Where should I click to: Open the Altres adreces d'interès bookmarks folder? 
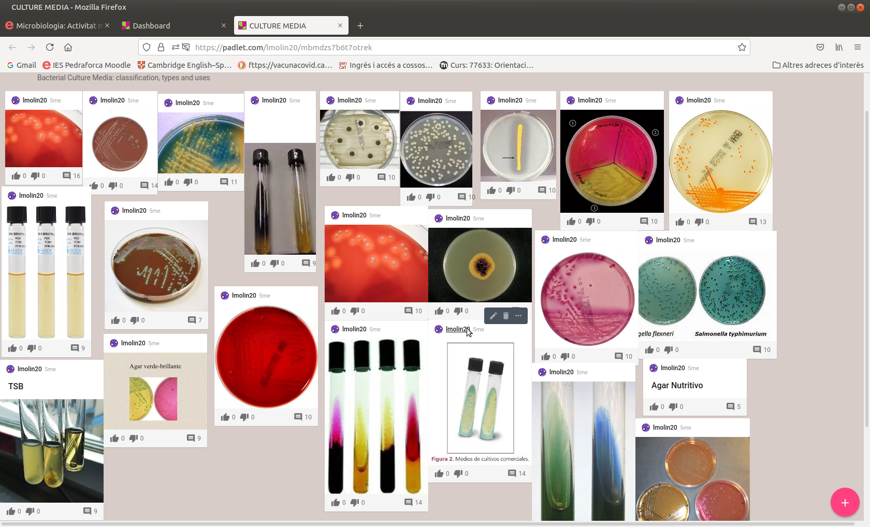tap(818, 65)
